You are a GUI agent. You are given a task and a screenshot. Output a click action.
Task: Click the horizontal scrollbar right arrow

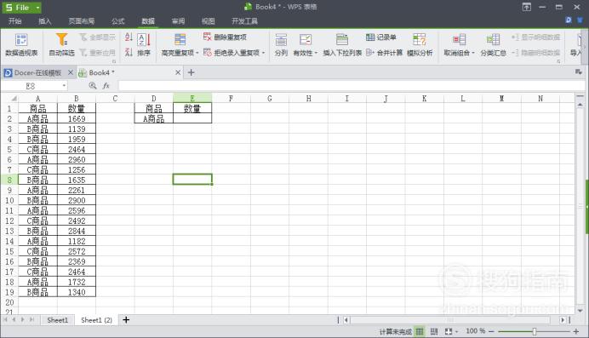563,320
